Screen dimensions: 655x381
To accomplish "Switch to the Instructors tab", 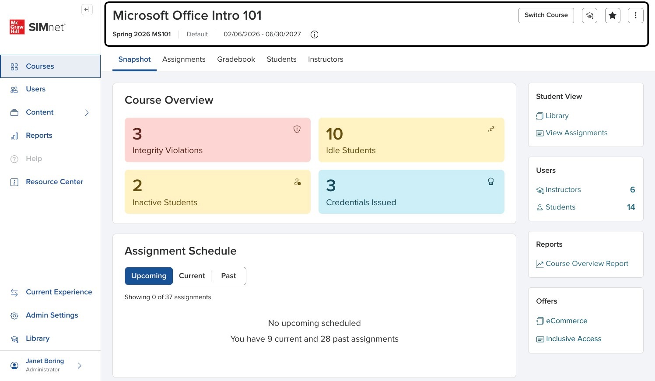I will 326,59.
